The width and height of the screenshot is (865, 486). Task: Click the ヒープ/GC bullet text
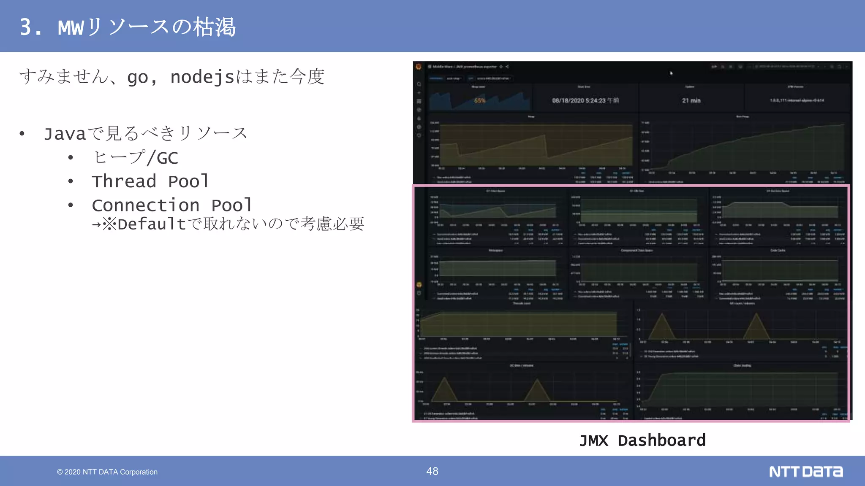[135, 157]
